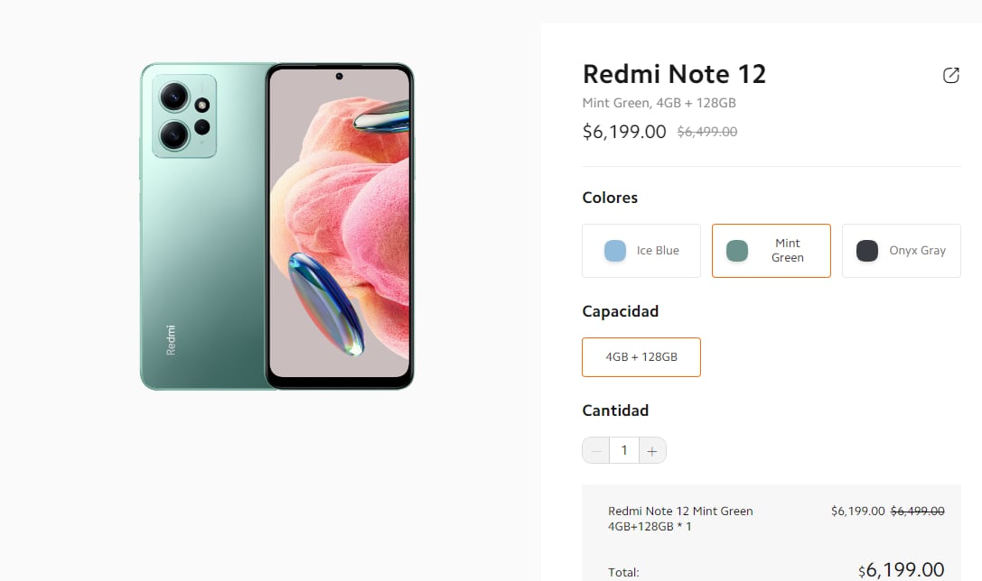Click the Redmi Note 12 product image
Image resolution: width=982 pixels, height=581 pixels.
point(276,226)
